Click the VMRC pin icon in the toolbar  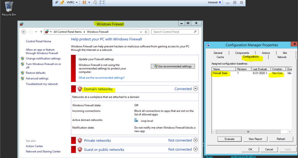click(x=57, y=2)
